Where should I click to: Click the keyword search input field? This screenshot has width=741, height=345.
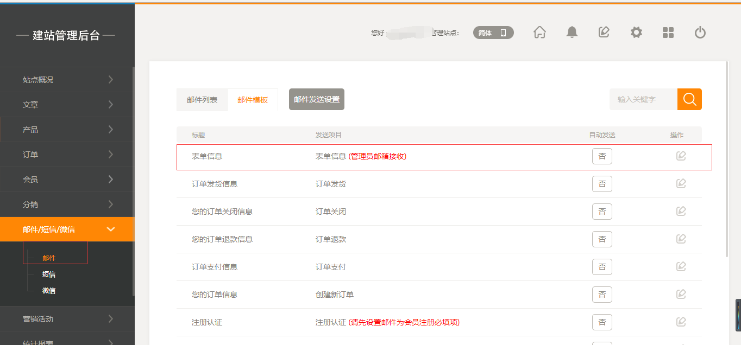(643, 99)
